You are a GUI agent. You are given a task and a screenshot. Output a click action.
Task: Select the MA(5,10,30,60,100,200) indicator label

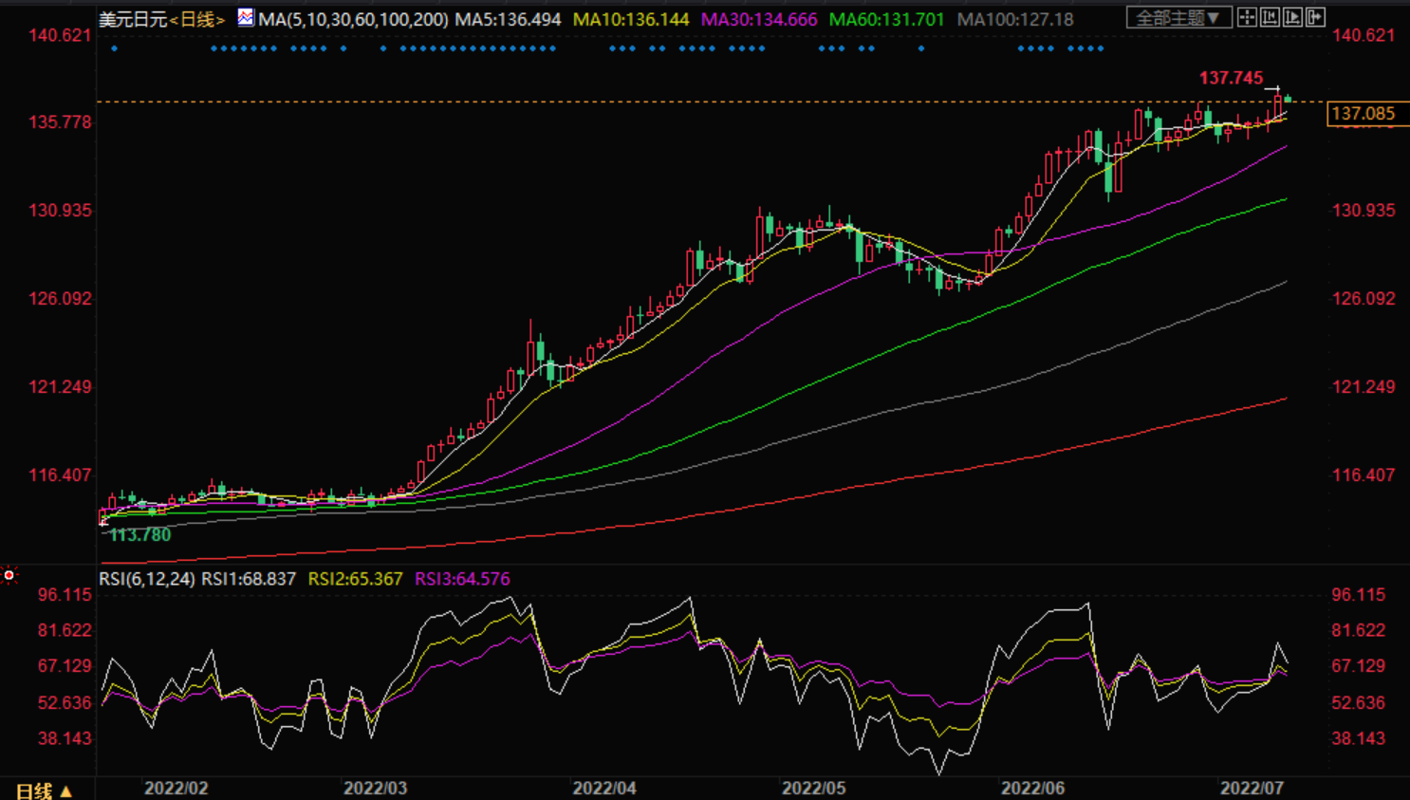coord(353,19)
